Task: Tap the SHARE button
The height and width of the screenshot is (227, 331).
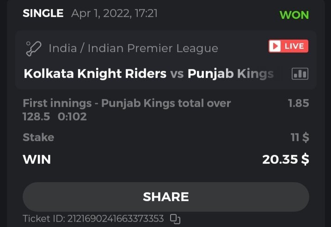Action: click(165, 197)
